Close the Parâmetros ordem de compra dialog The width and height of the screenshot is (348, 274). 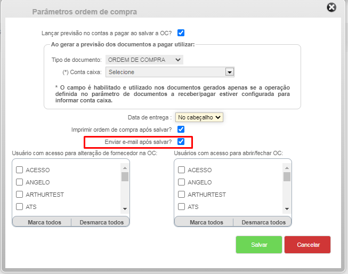coord(331,7)
